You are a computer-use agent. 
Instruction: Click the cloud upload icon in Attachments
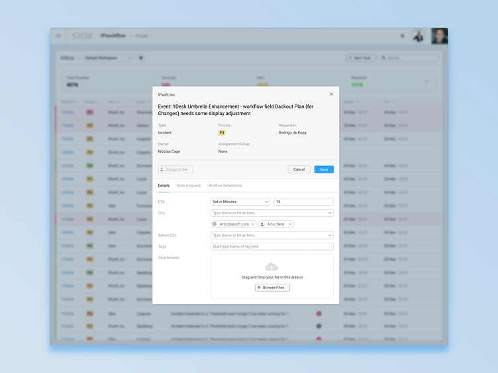[x=272, y=267]
